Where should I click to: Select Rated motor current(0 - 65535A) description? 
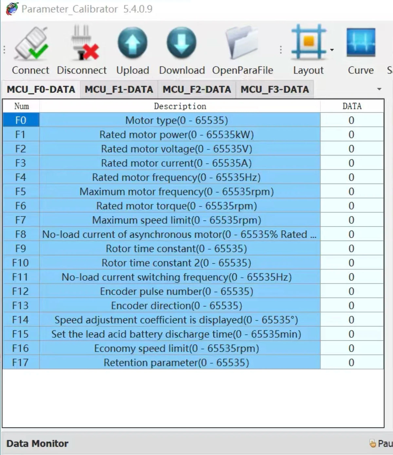[x=180, y=163]
